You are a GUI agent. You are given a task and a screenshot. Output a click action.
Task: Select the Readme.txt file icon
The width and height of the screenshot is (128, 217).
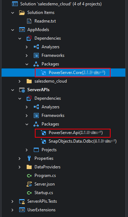pos(29,21)
